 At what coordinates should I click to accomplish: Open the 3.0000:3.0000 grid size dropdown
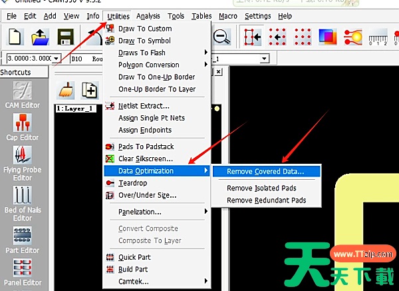pos(57,59)
